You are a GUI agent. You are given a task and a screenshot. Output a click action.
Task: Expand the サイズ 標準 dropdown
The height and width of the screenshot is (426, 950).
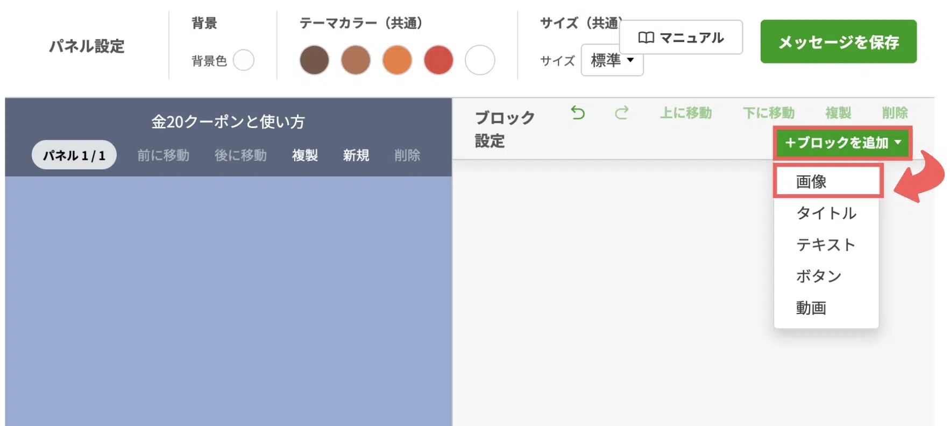coord(612,60)
